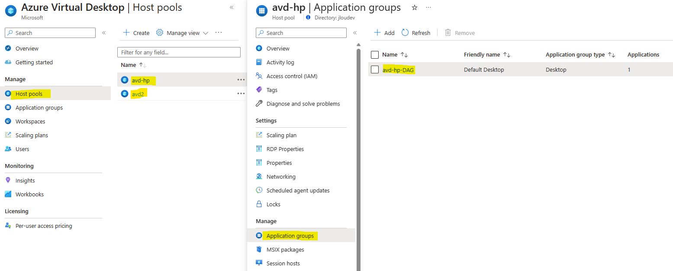This screenshot has height=271, width=673.
Task: Open Scaling plans in left menu
Action: coord(32,135)
